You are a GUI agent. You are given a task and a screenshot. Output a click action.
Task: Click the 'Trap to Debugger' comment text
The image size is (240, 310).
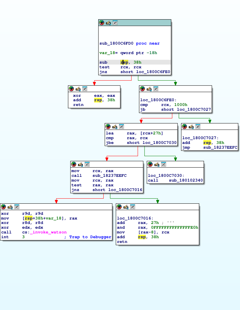(90, 237)
